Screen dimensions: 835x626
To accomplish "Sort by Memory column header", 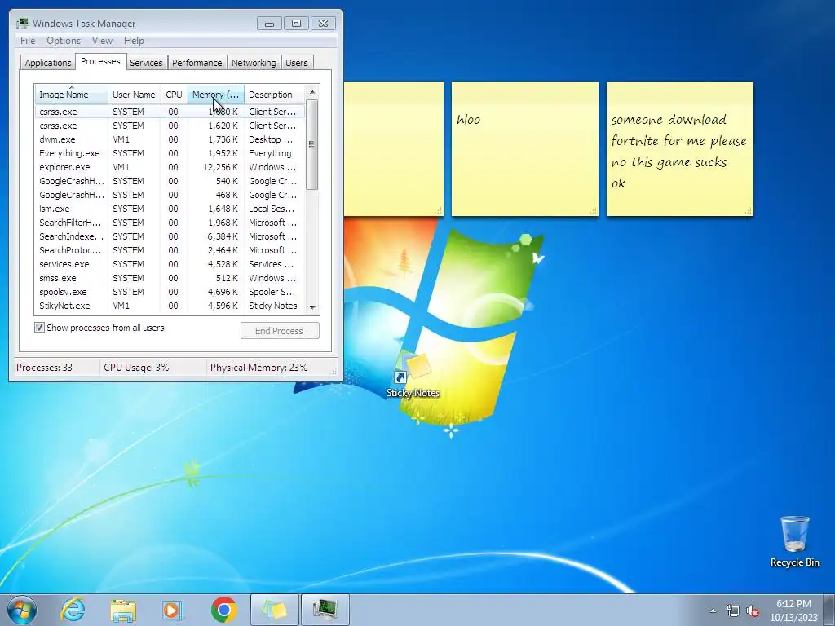I will point(215,95).
